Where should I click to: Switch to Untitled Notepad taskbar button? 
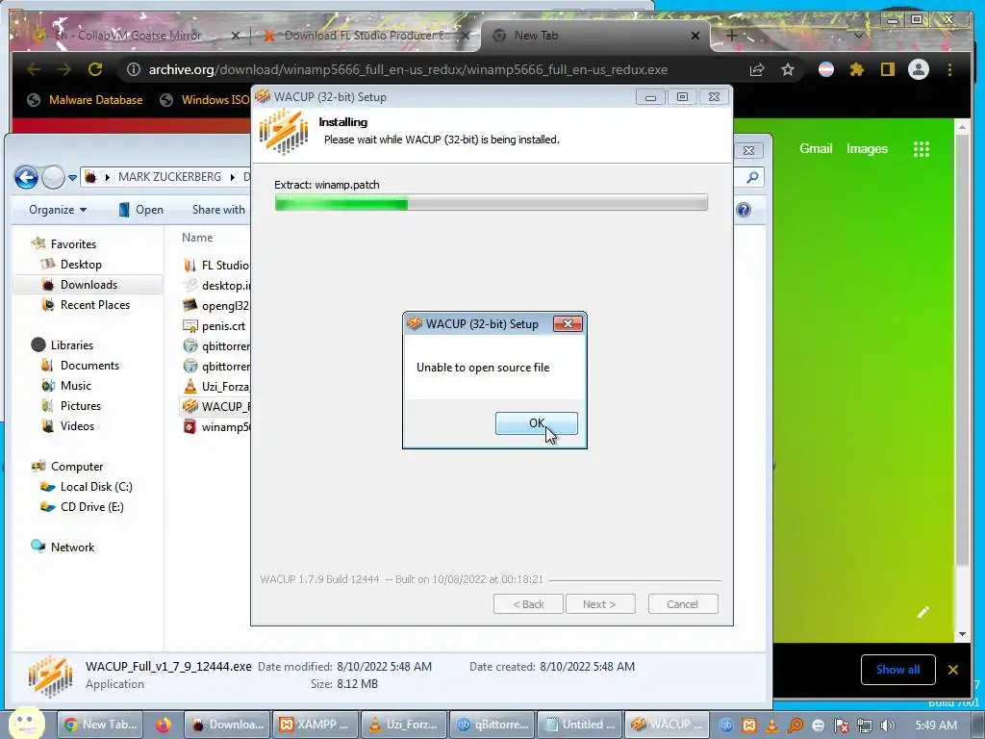click(x=581, y=725)
